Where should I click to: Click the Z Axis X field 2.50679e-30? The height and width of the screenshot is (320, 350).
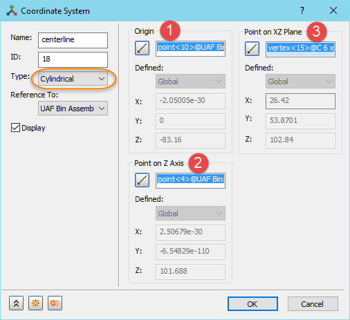[190, 232]
